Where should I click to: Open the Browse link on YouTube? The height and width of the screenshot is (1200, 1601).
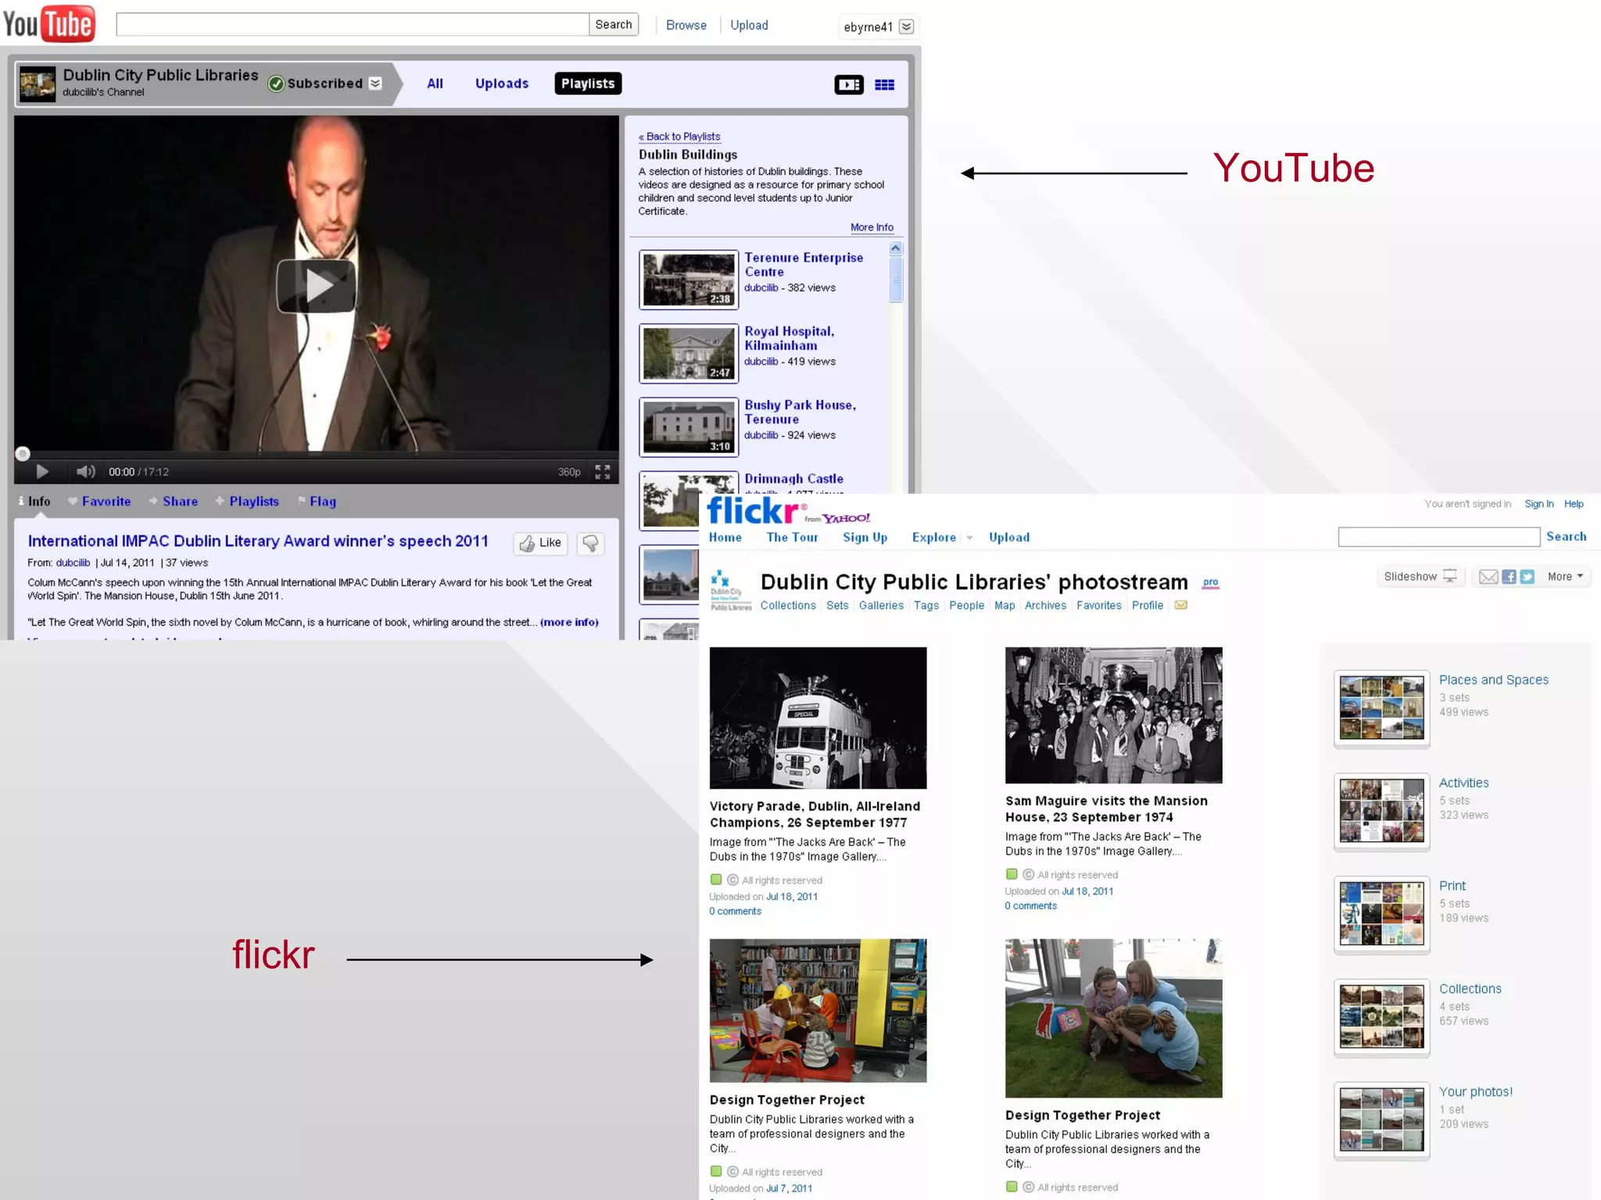click(x=686, y=25)
